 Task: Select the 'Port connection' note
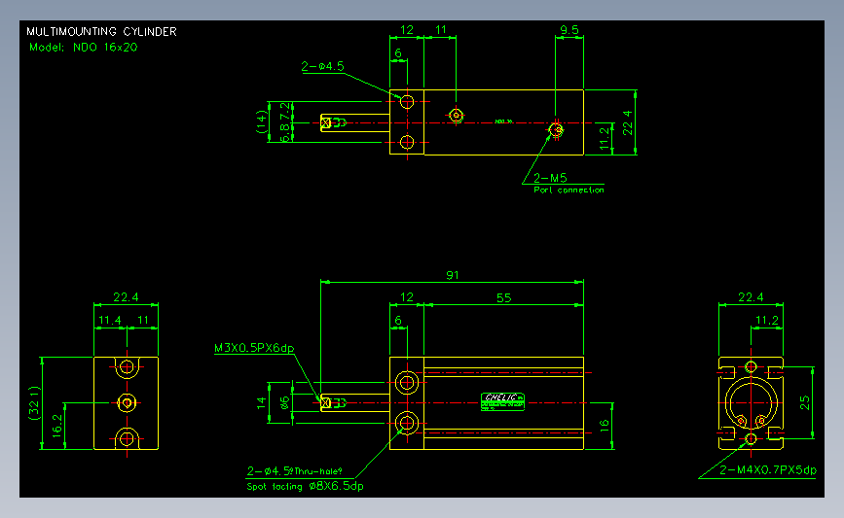click(x=569, y=190)
